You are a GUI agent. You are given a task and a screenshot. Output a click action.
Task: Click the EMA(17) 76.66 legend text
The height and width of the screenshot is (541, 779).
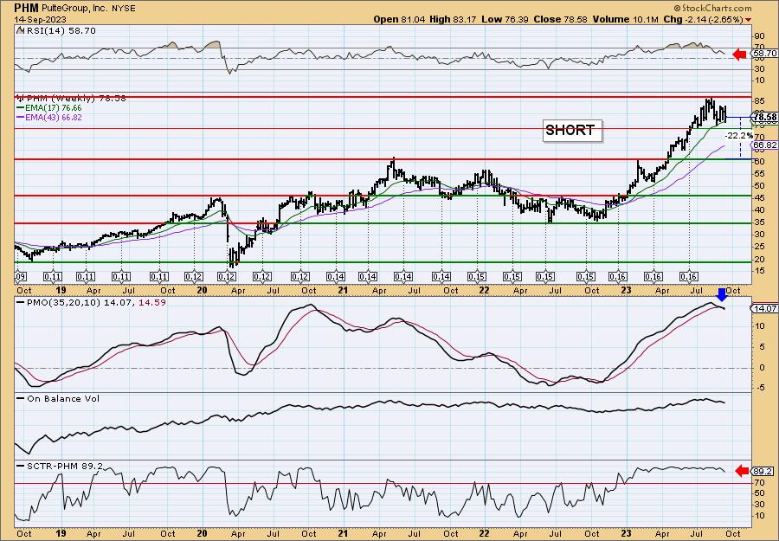pyautogui.click(x=55, y=108)
